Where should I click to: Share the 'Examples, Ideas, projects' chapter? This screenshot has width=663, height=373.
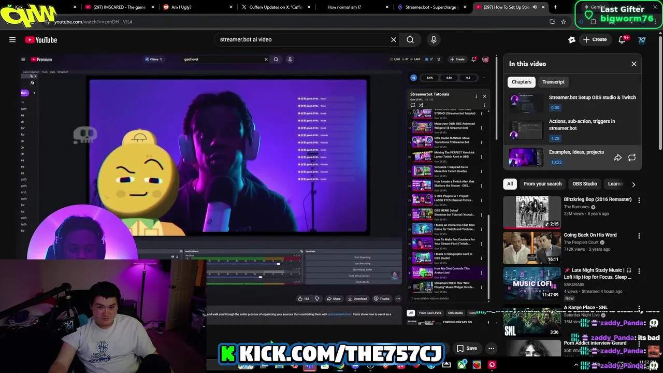click(618, 157)
